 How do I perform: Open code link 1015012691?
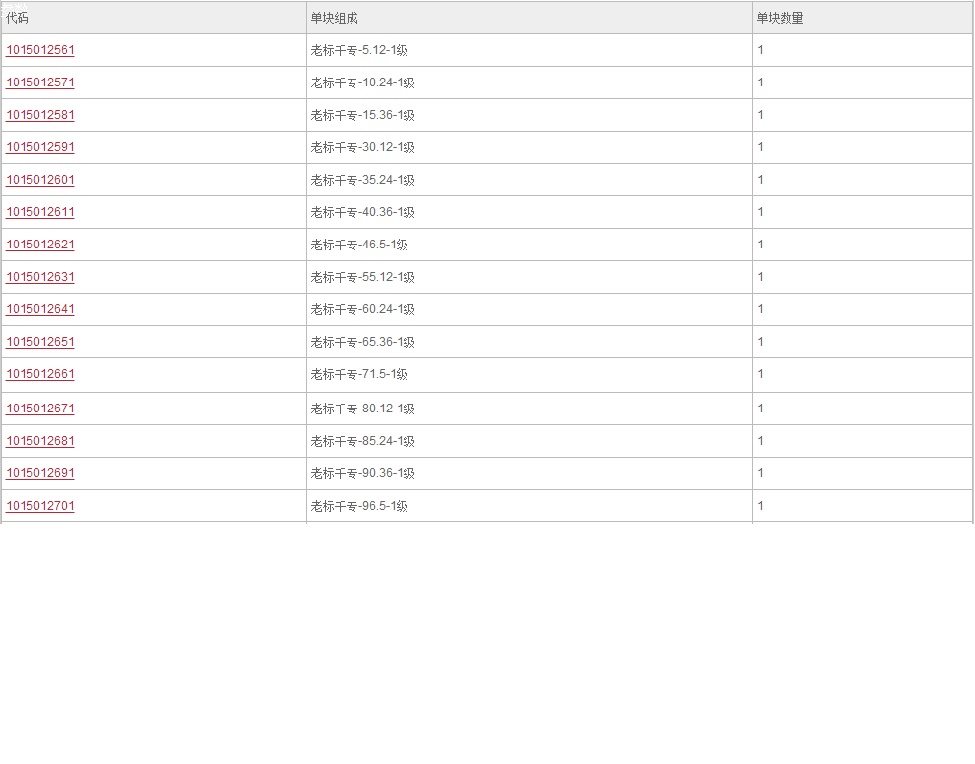[x=40, y=473]
